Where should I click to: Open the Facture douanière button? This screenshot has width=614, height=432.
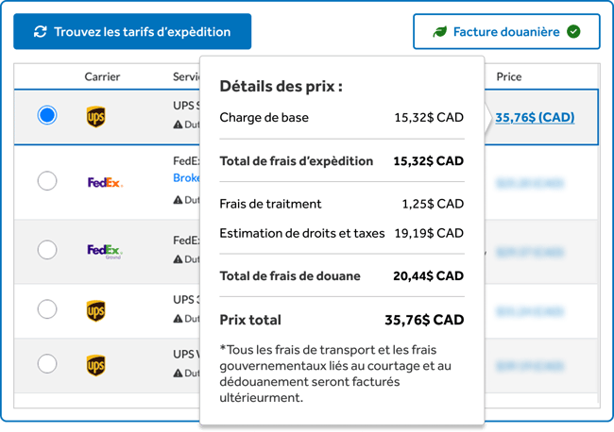[506, 32]
